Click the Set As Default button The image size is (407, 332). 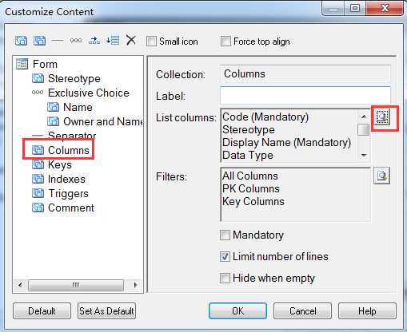pyautogui.click(x=106, y=310)
